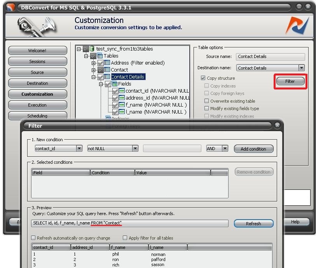Uncheck the Address table checkbox
316x268 pixels.
click(x=100, y=63)
